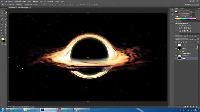This screenshot has height=112, width=200.
Task: Select the Clone Stamp tool
Action: (x=2, y=22)
